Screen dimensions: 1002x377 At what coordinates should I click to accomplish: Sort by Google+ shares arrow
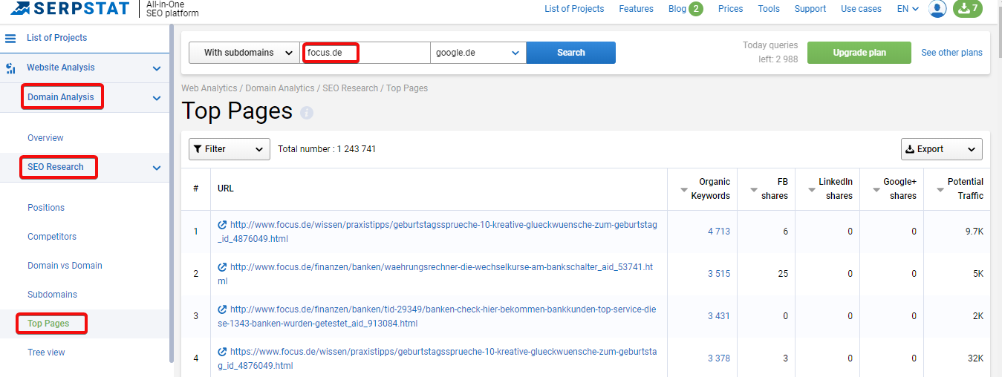(x=876, y=190)
